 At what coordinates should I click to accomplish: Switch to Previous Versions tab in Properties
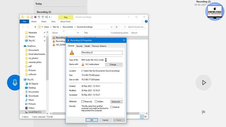[x=99, y=46]
